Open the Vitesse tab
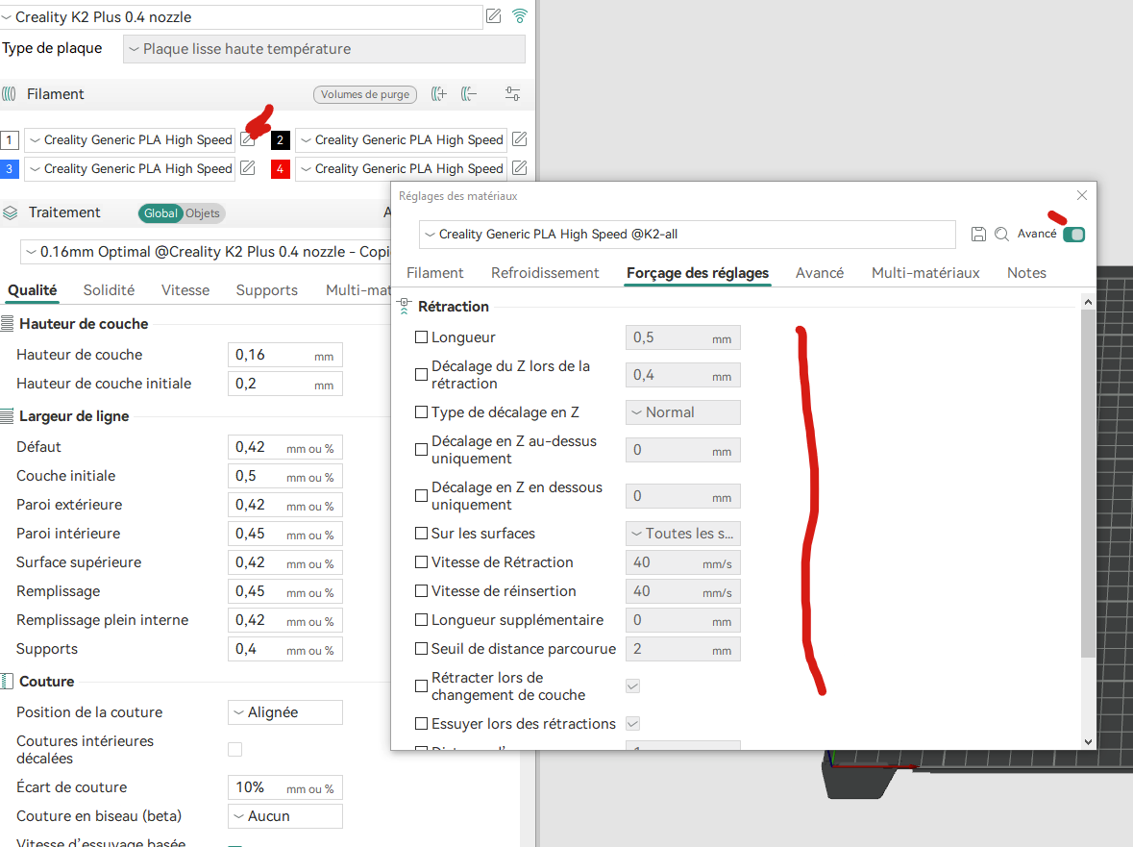Viewport: 1133px width, 847px height. pos(185,290)
